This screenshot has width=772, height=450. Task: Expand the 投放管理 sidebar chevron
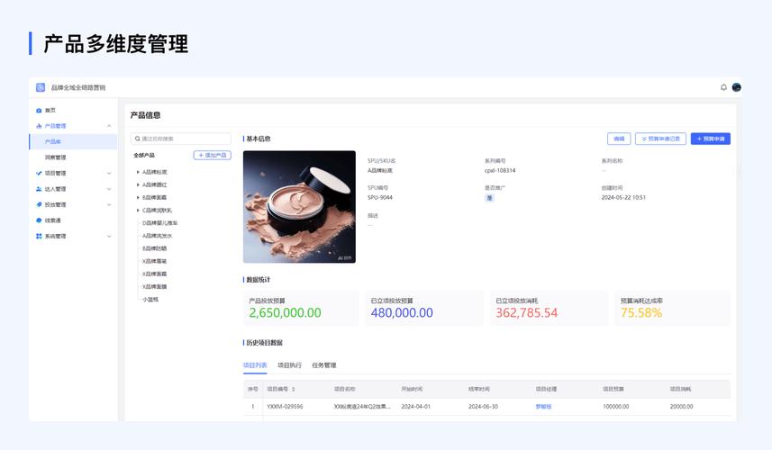(x=109, y=204)
